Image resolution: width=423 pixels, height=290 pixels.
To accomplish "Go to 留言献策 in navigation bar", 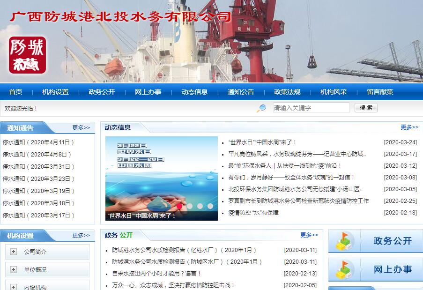I will (380, 92).
